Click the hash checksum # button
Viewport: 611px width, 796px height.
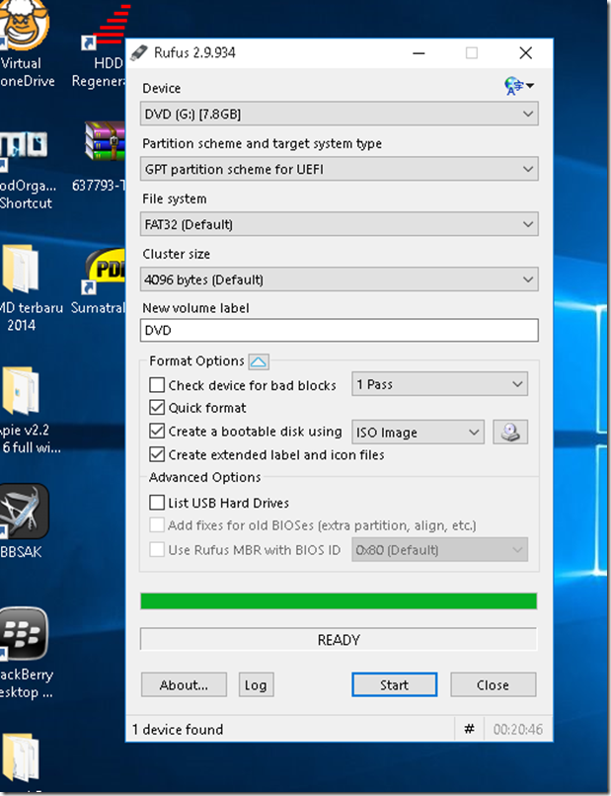coord(470,730)
